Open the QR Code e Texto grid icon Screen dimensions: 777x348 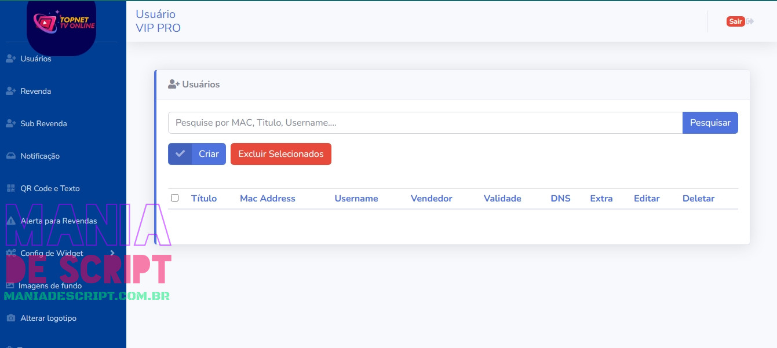(10, 188)
